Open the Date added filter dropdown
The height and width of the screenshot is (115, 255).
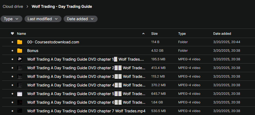click(x=81, y=19)
